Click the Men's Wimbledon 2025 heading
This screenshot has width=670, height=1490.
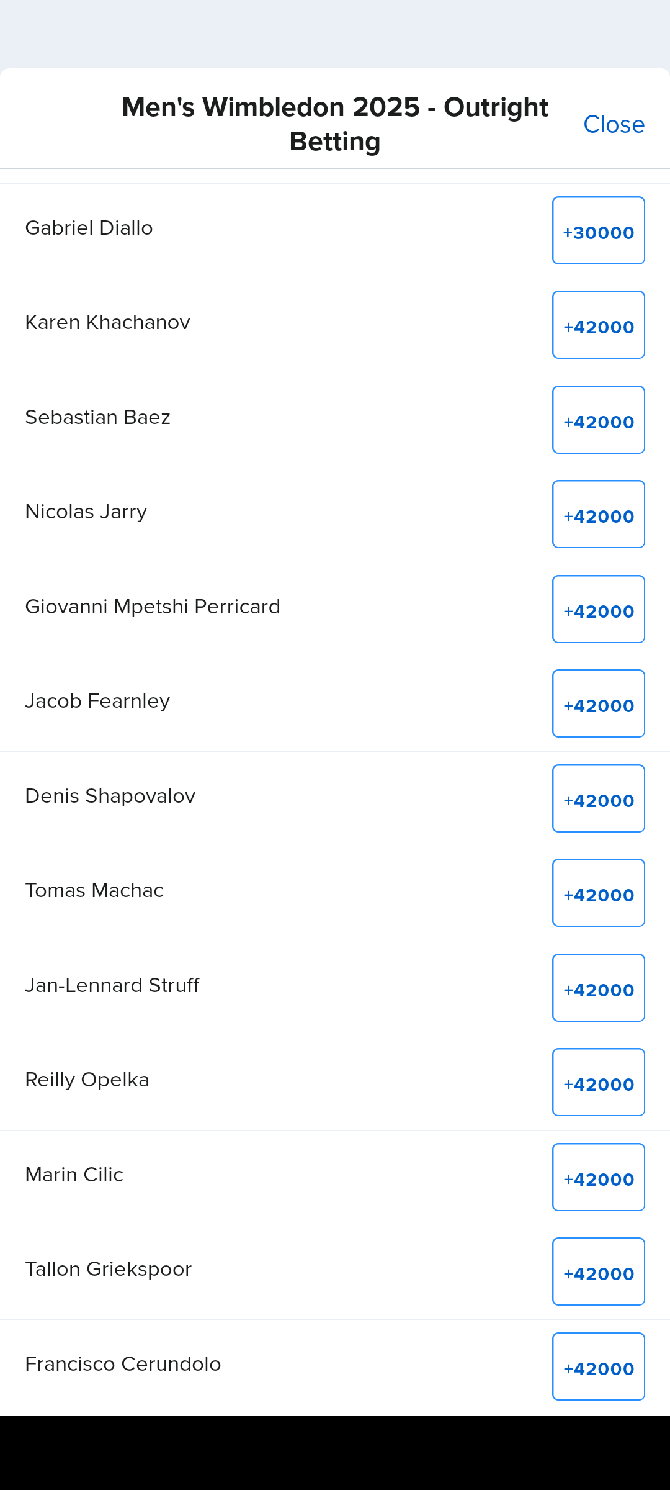point(335,124)
